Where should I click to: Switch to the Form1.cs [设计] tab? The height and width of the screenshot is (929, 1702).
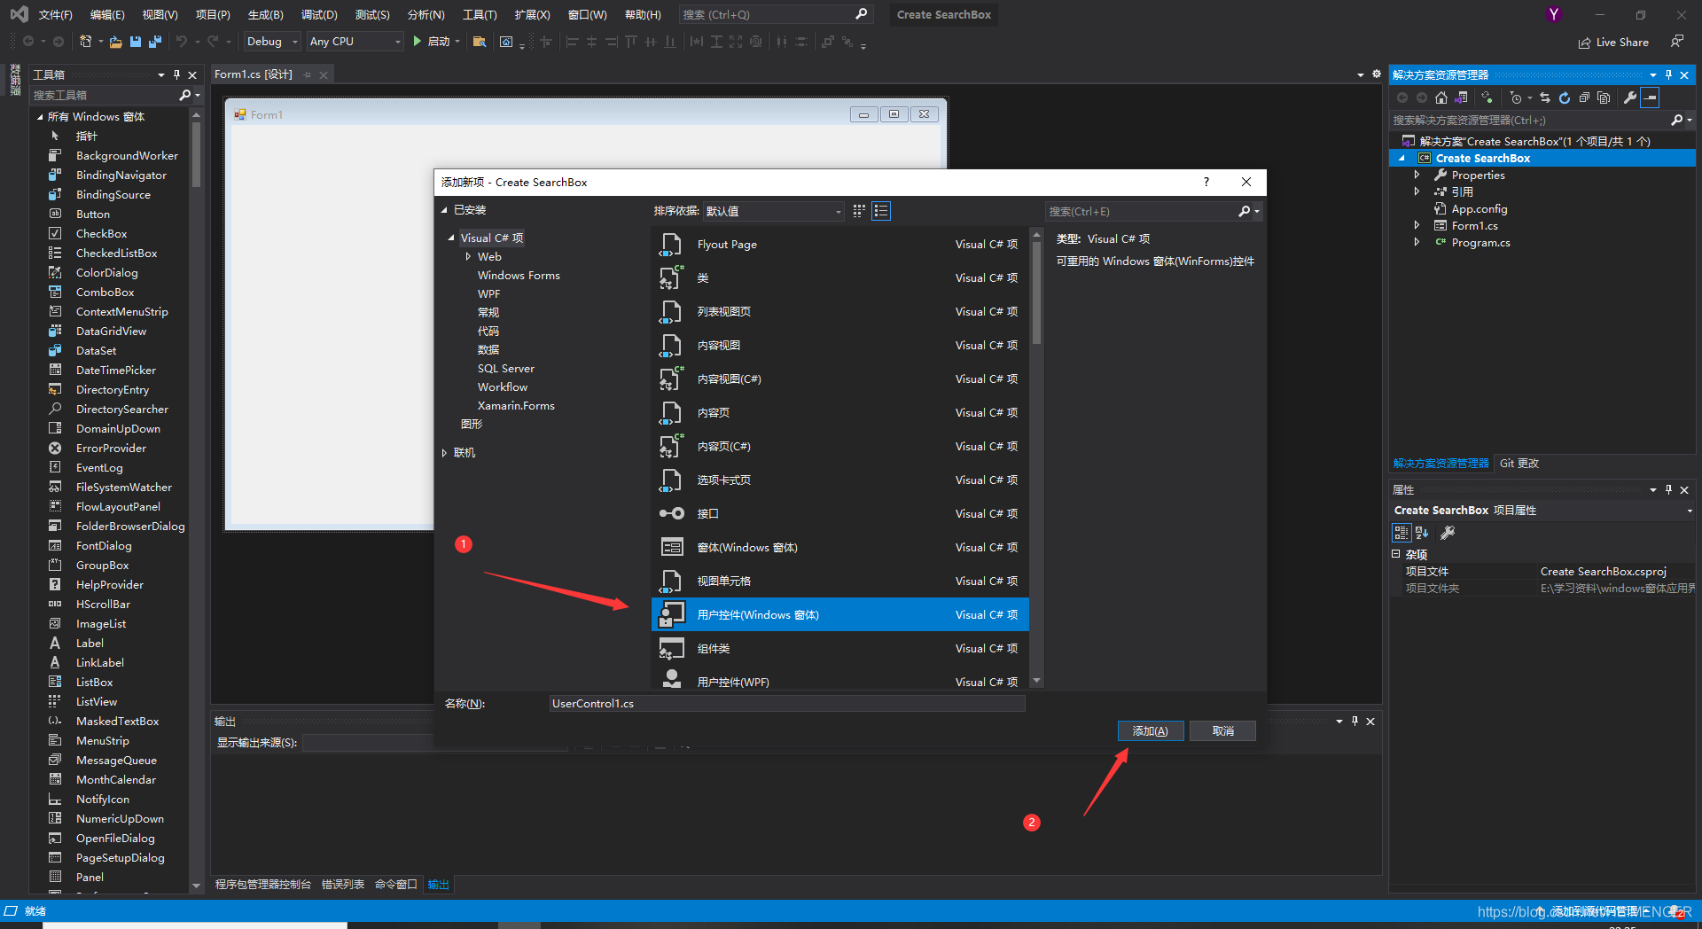(x=253, y=74)
